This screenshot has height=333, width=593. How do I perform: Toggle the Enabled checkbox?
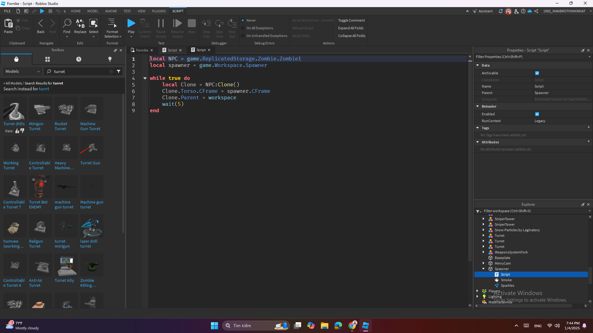pyautogui.click(x=537, y=114)
